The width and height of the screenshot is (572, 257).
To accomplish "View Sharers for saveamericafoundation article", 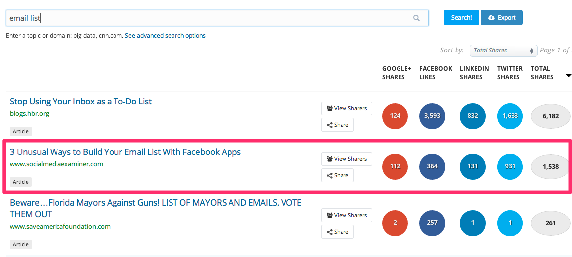I will pos(346,215).
